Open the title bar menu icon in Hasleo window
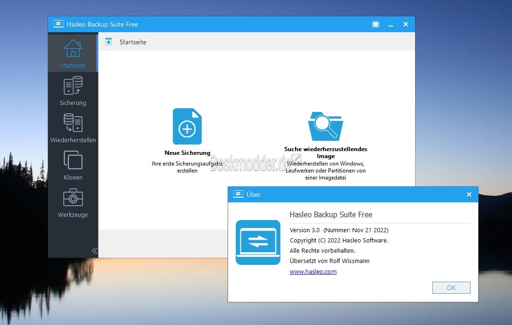The width and height of the screenshot is (512, 325). click(x=376, y=24)
